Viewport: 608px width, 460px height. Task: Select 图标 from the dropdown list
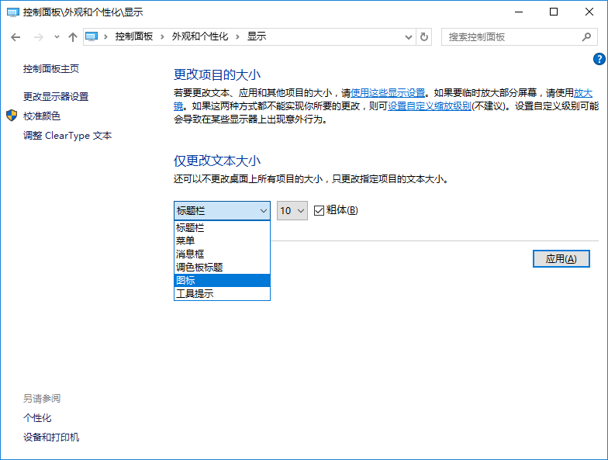coord(222,281)
